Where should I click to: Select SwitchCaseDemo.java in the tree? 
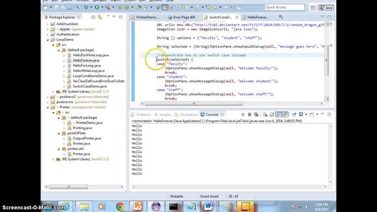coord(90,87)
